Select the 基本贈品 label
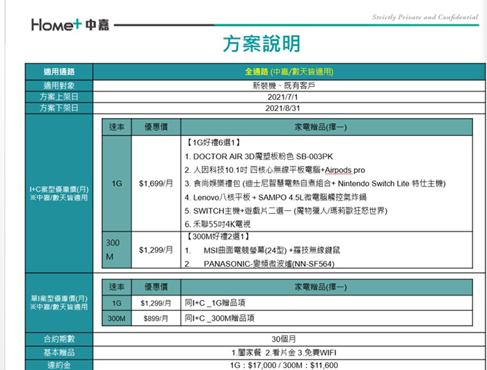The width and height of the screenshot is (487, 370). [x=59, y=353]
